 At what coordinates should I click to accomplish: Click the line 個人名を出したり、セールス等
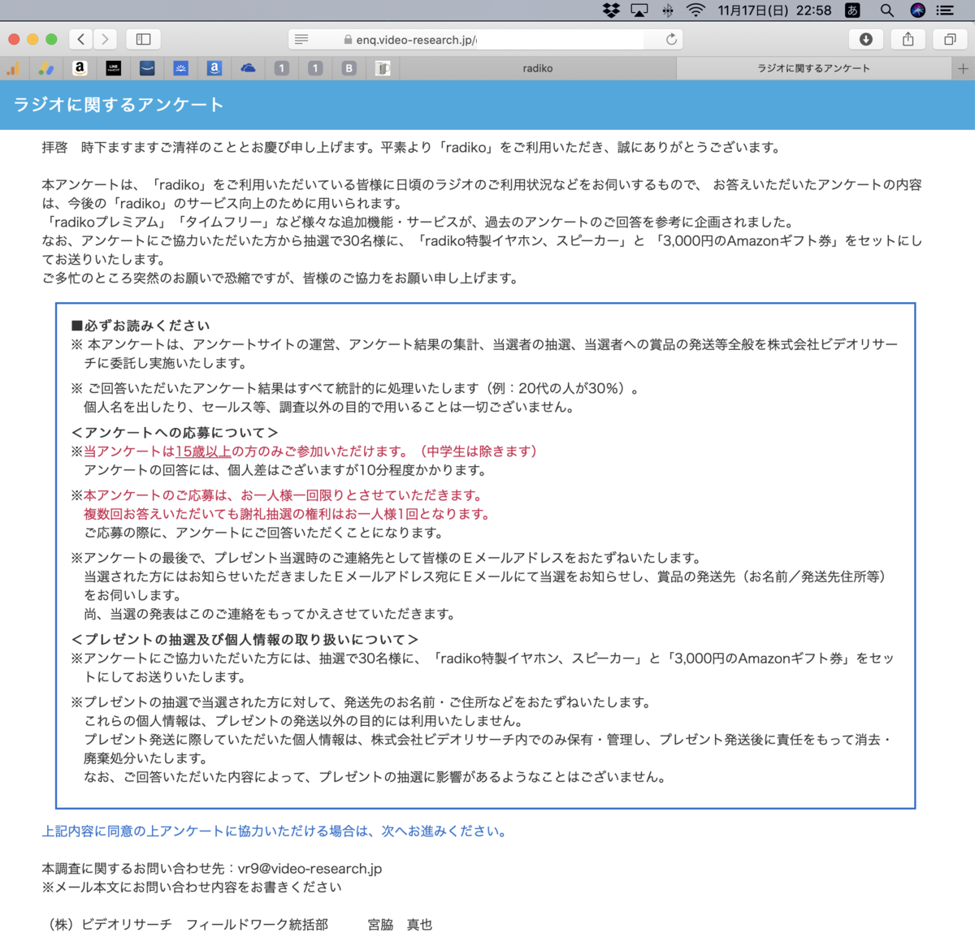tap(331, 407)
